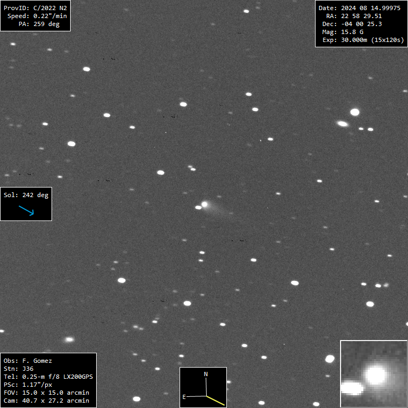
Task: Click the comet nucleus at image center
Action: (x=205, y=204)
